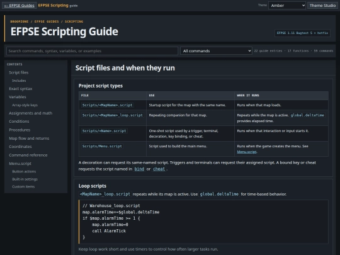Go back via EFPSE Guides link
This screenshot has height=255, width=340.
pyautogui.click(x=20, y=6)
